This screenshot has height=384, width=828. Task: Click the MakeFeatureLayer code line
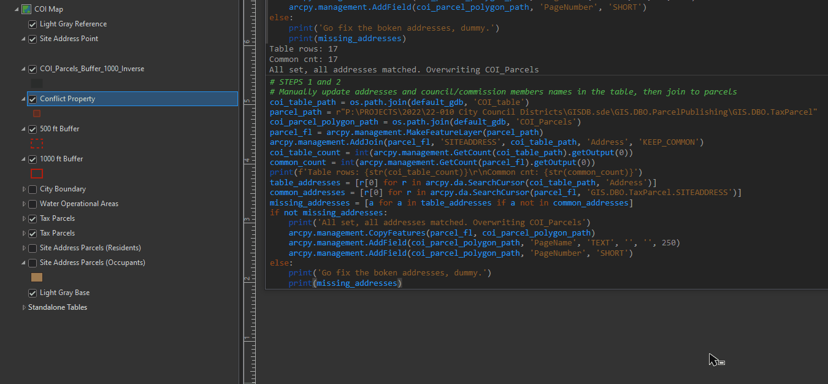tap(407, 132)
